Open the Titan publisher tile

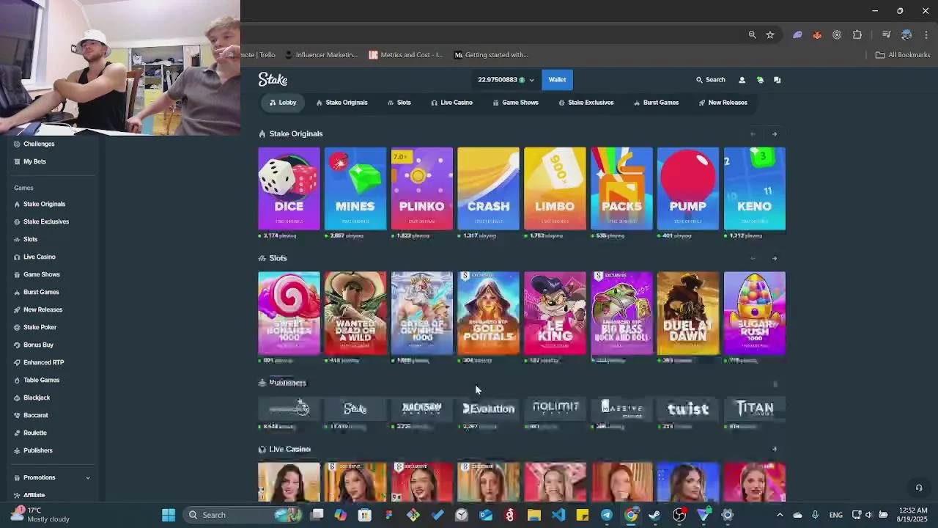(x=755, y=408)
